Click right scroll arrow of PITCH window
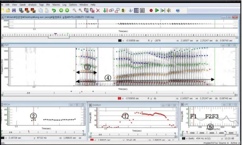242x145 pixels. tap(84, 135)
